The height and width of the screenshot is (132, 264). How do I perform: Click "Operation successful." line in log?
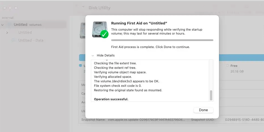coord(111,99)
